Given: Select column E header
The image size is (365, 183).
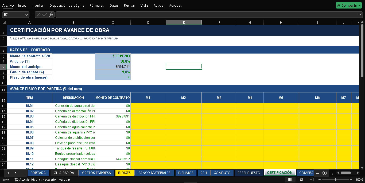Looking at the screenshot, I should tap(184, 23).
